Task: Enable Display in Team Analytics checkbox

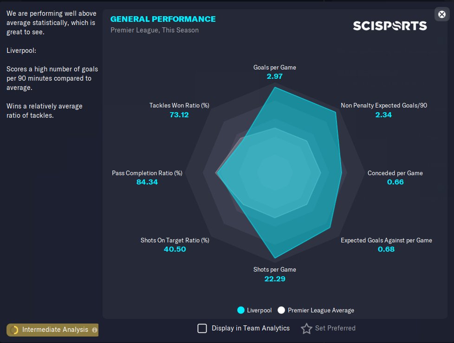Action: [x=202, y=328]
